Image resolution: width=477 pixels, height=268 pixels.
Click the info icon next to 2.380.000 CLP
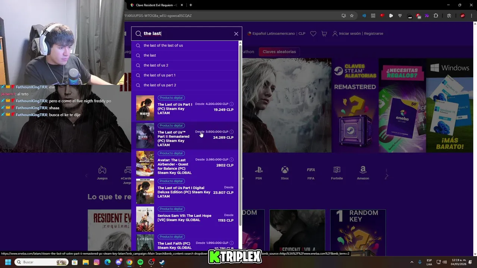click(x=231, y=159)
